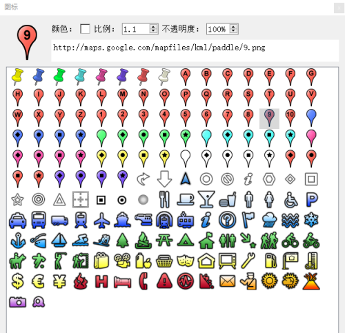Image resolution: width=345 pixels, height=333 pixels.
Task: Select the red paddle marker numbered 1
Action: pos(101,118)
